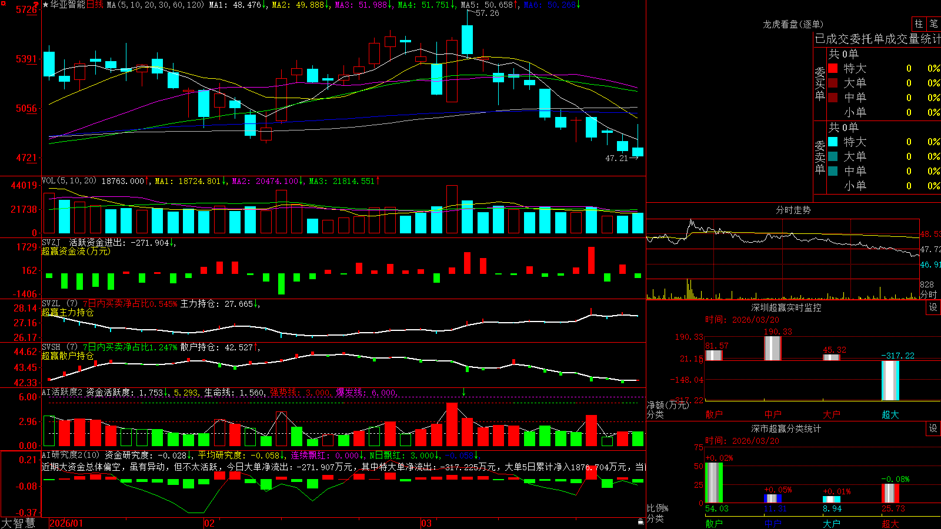This screenshot has width=941, height=529.
Task: Click the 03 month marker on time axis
Action: point(426,523)
